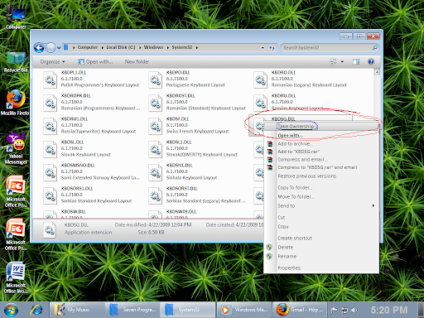This screenshot has width=424, height=318.
Task: Open the Recycle Bin desktop icon
Action: tap(16, 62)
